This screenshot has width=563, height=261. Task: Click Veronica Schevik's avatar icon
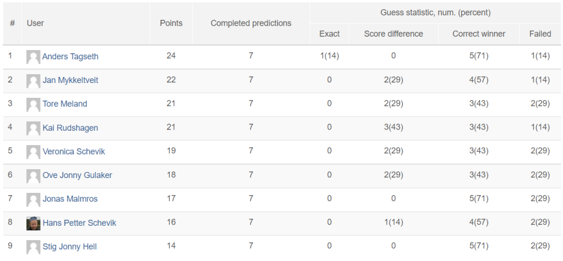click(x=34, y=152)
